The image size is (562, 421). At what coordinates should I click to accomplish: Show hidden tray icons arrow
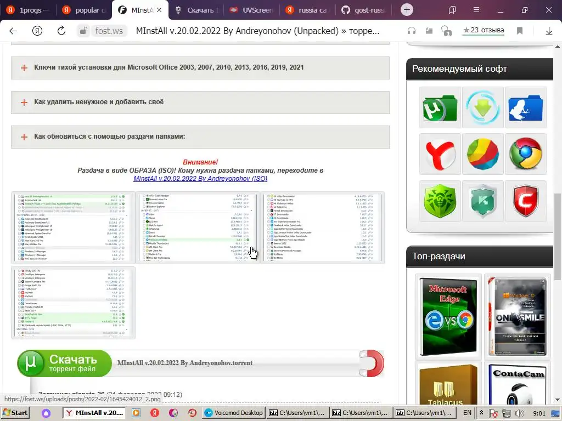click(481, 413)
